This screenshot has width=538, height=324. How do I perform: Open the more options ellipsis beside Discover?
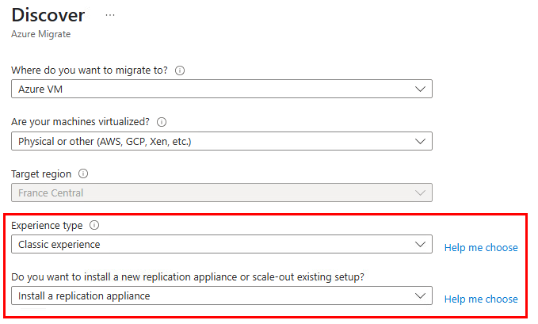[110, 15]
